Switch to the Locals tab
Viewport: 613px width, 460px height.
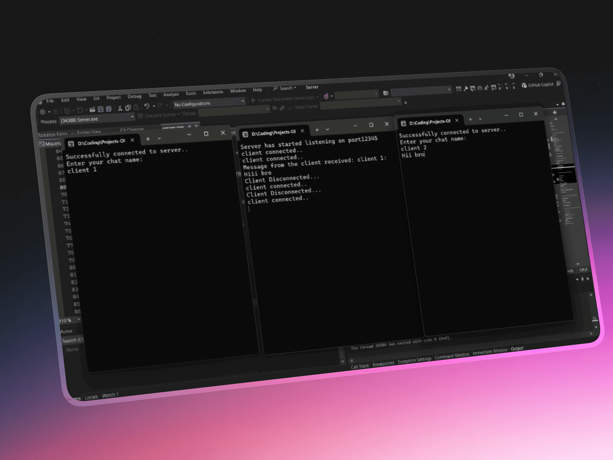coord(91,397)
